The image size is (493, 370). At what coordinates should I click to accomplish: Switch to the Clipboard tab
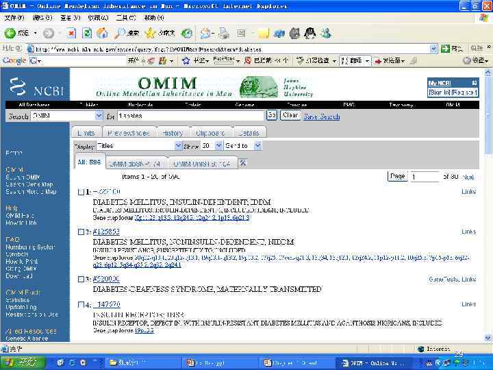point(210,132)
